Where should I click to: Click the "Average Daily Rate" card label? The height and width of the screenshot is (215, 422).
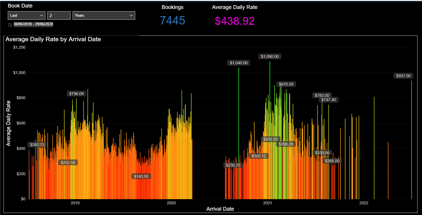pyautogui.click(x=235, y=7)
